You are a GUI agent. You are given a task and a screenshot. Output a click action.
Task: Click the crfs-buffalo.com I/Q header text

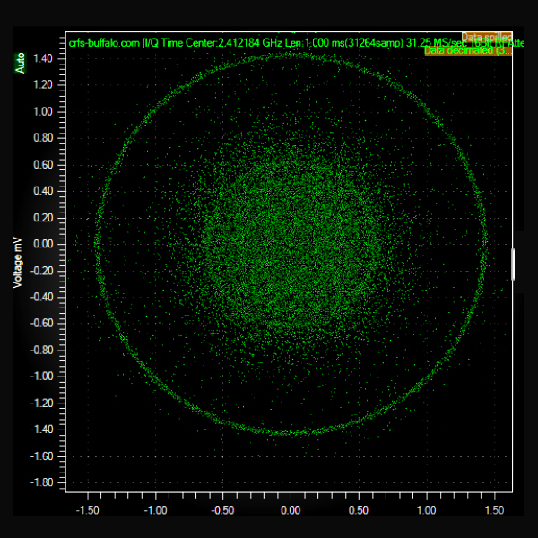click(296, 43)
